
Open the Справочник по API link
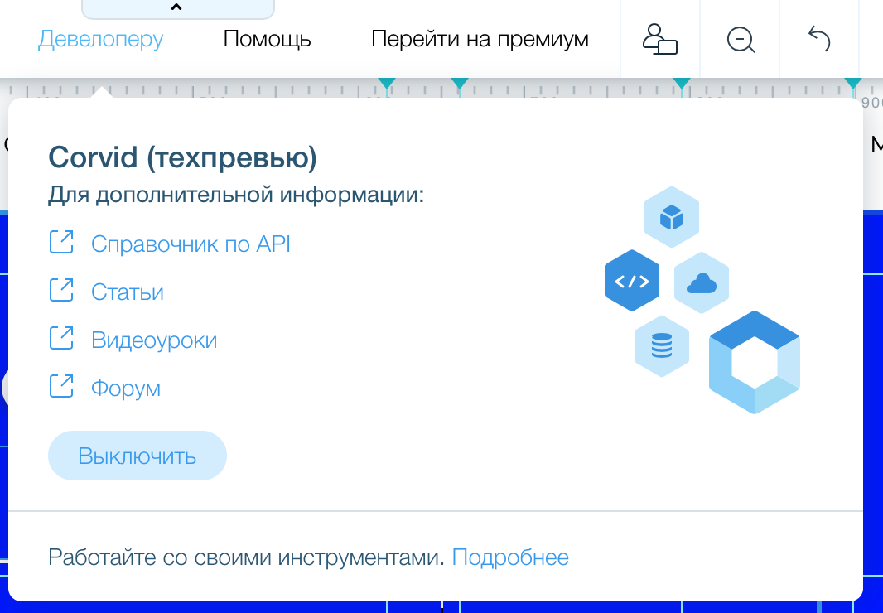tap(191, 244)
